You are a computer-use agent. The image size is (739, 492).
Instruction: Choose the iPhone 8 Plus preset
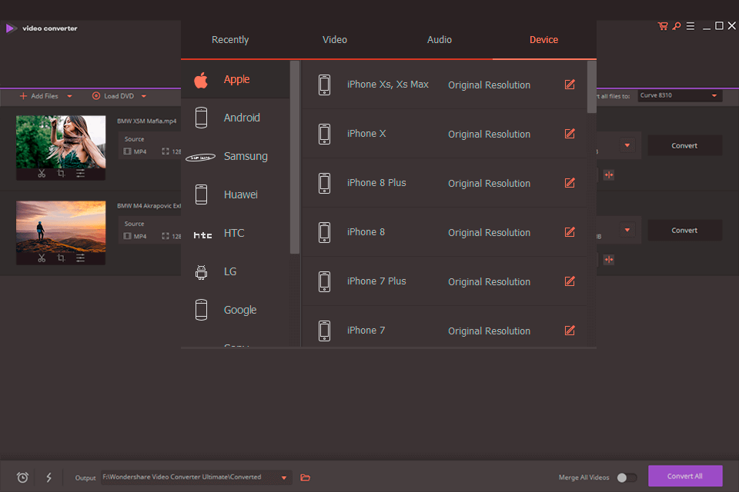click(x=444, y=183)
